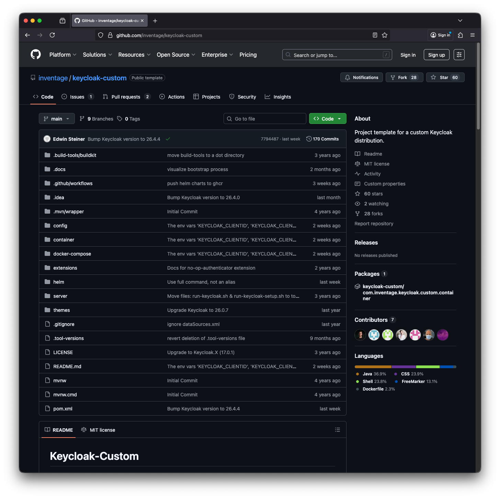This screenshot has height=498, width=500.
Task: Switch to the Pull requests tab
Action: [126, 97]
